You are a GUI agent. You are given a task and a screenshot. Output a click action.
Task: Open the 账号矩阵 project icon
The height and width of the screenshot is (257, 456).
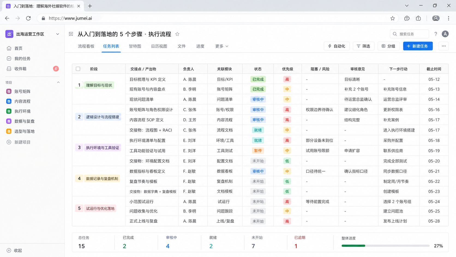pyautogui.click(x=9, y=91)
